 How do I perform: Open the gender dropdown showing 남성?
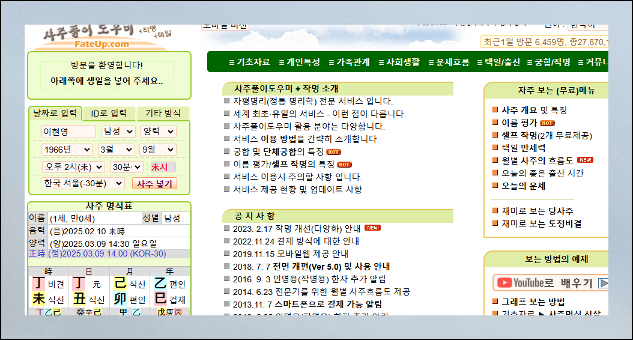pyautogui.click(x=118, y=132)
